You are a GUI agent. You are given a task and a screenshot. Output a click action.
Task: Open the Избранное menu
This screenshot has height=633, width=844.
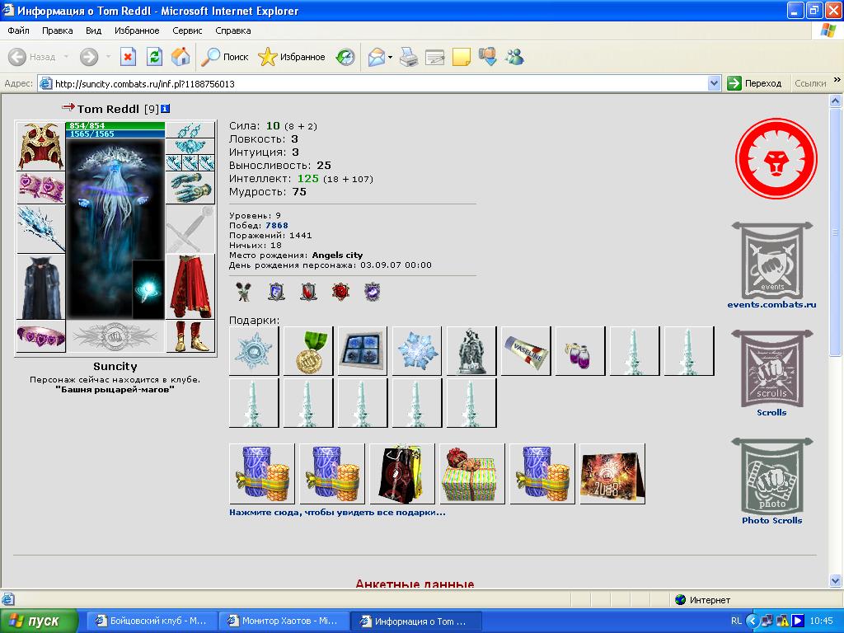point(137,30)
